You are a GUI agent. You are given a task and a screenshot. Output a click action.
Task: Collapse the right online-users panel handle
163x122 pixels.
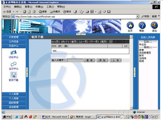click(135, 72)
